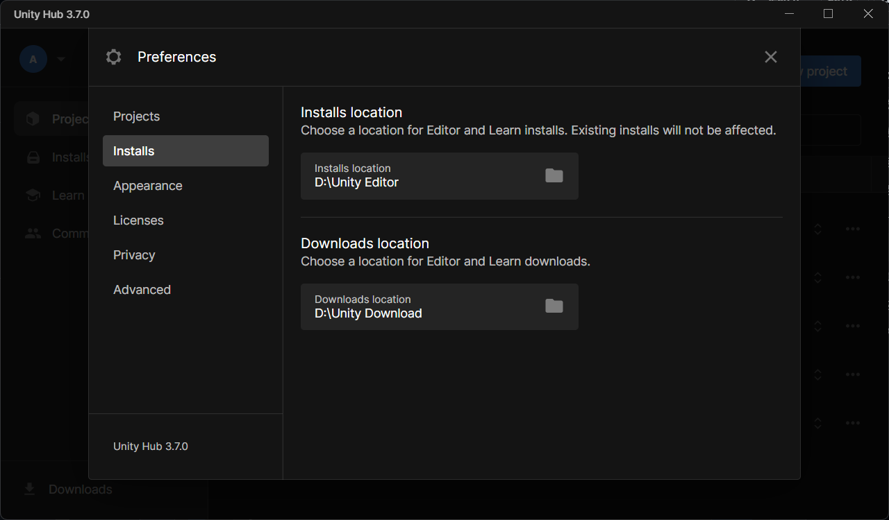889x520 pixels.
Task: Click the D:\Unity Download path field
Action: [x=440, y=306]
